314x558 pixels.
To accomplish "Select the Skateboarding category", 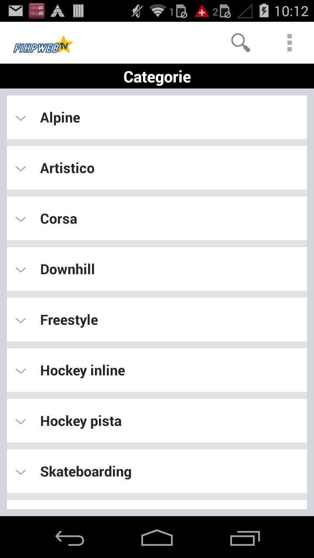I will pyautogui.click(x=85, y=472).
